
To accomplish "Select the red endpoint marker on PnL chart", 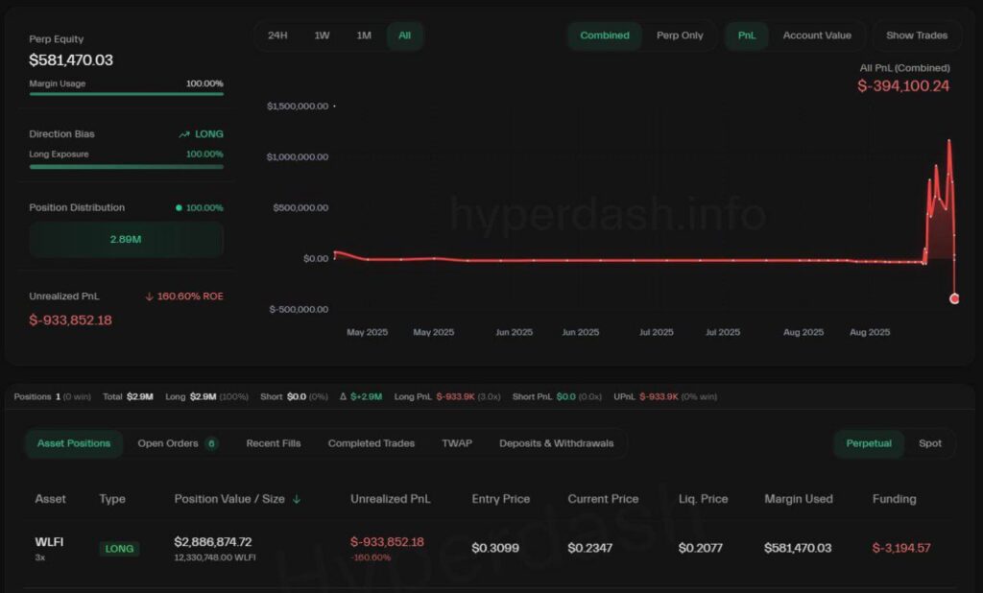I will tap(954, 298).
